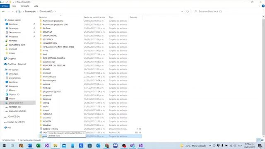Go back with the back arrow

tap(3, 12)
